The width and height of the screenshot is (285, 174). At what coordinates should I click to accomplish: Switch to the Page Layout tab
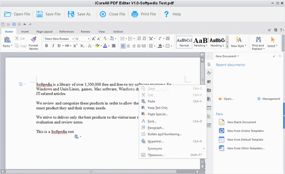tap(44, 32)
